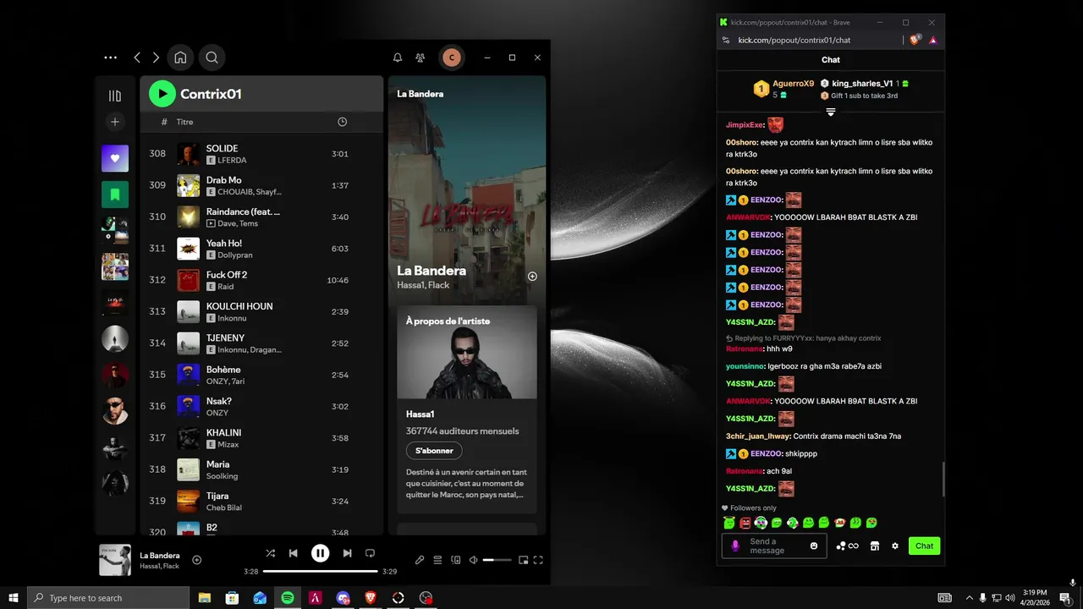Viewport: 1083px width, 609px height.
Task: Add La Bandera to library in Now Playing panel
Action: pyautogui.click(x=532, y=277)
